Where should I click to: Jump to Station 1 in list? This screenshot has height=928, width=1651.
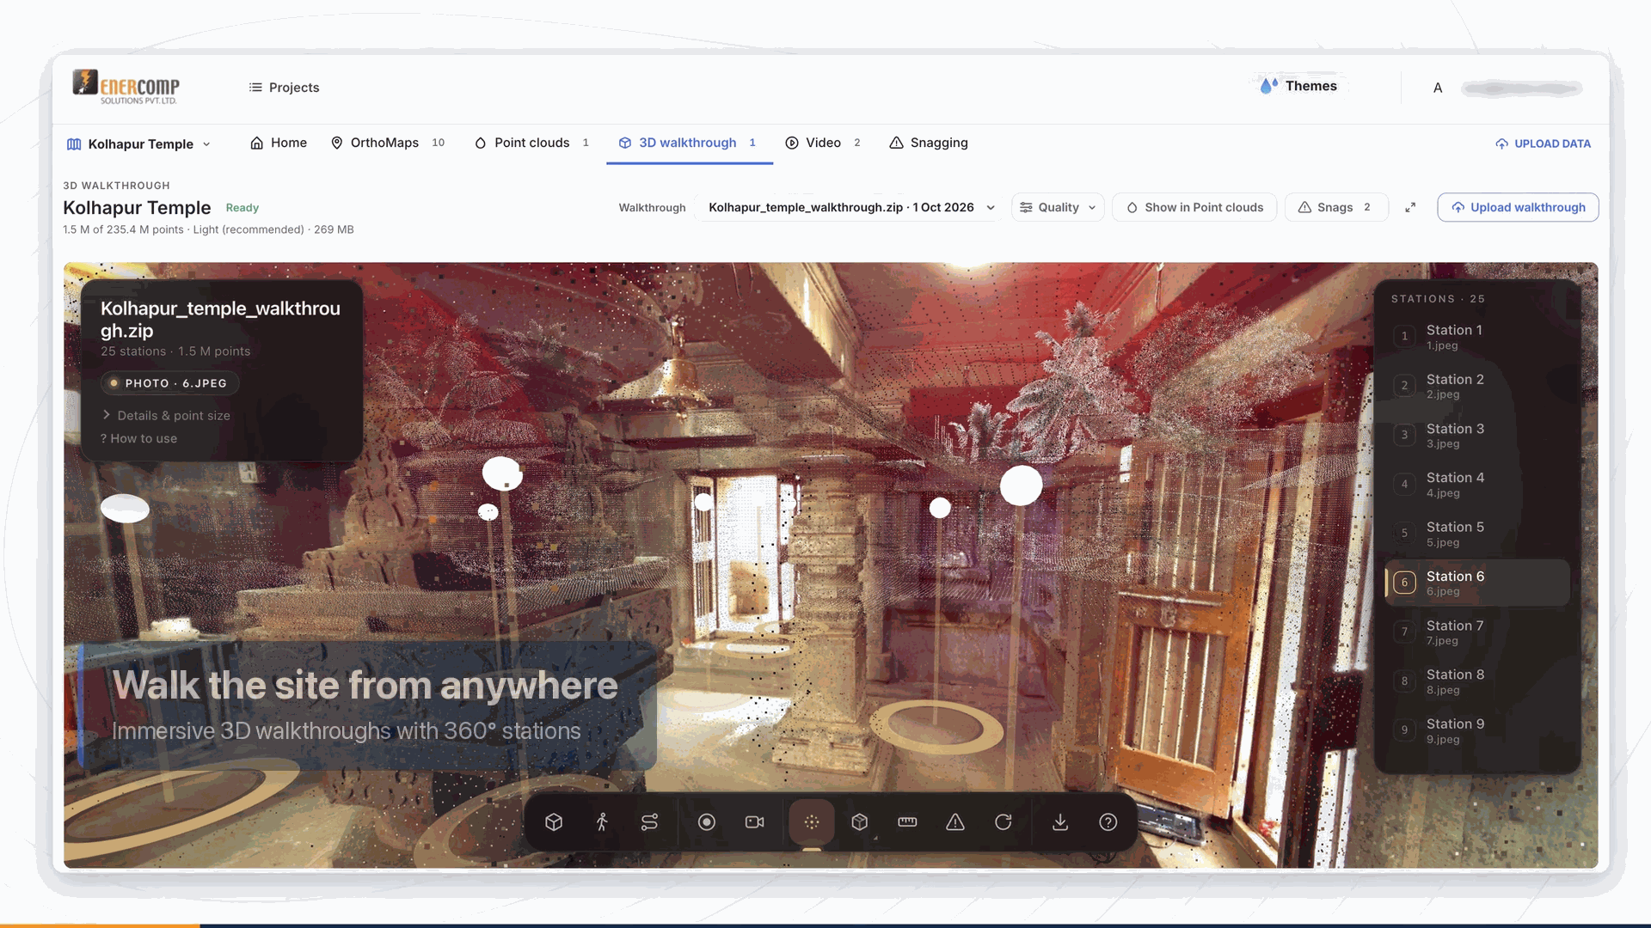[1477, 337]
